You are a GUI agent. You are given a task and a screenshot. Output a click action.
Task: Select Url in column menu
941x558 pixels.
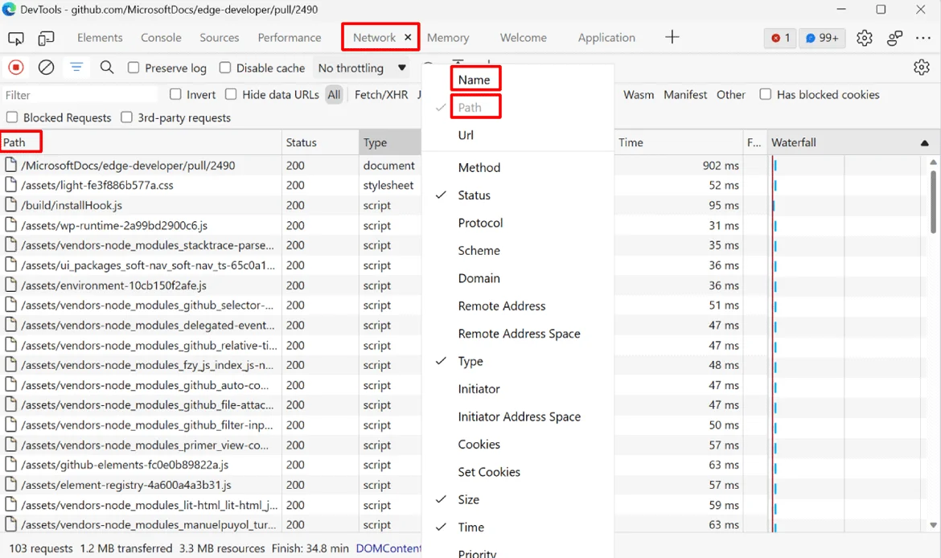coord(466,135)
